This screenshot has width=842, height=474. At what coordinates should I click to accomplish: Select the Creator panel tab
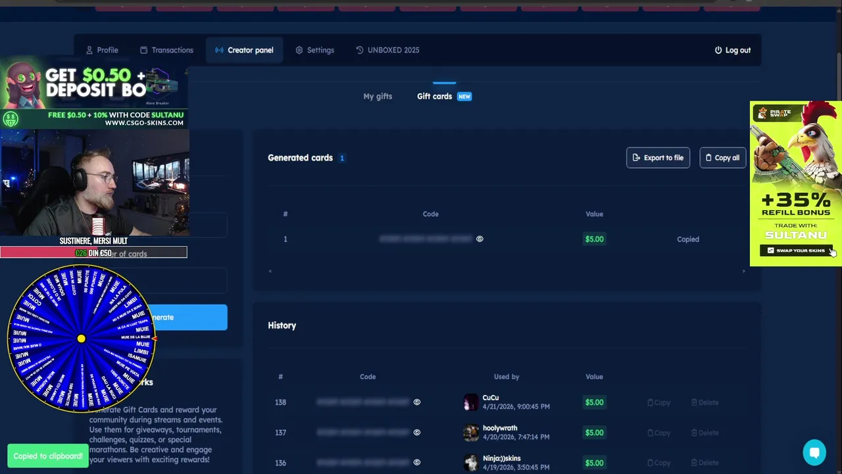coord(244,50)
